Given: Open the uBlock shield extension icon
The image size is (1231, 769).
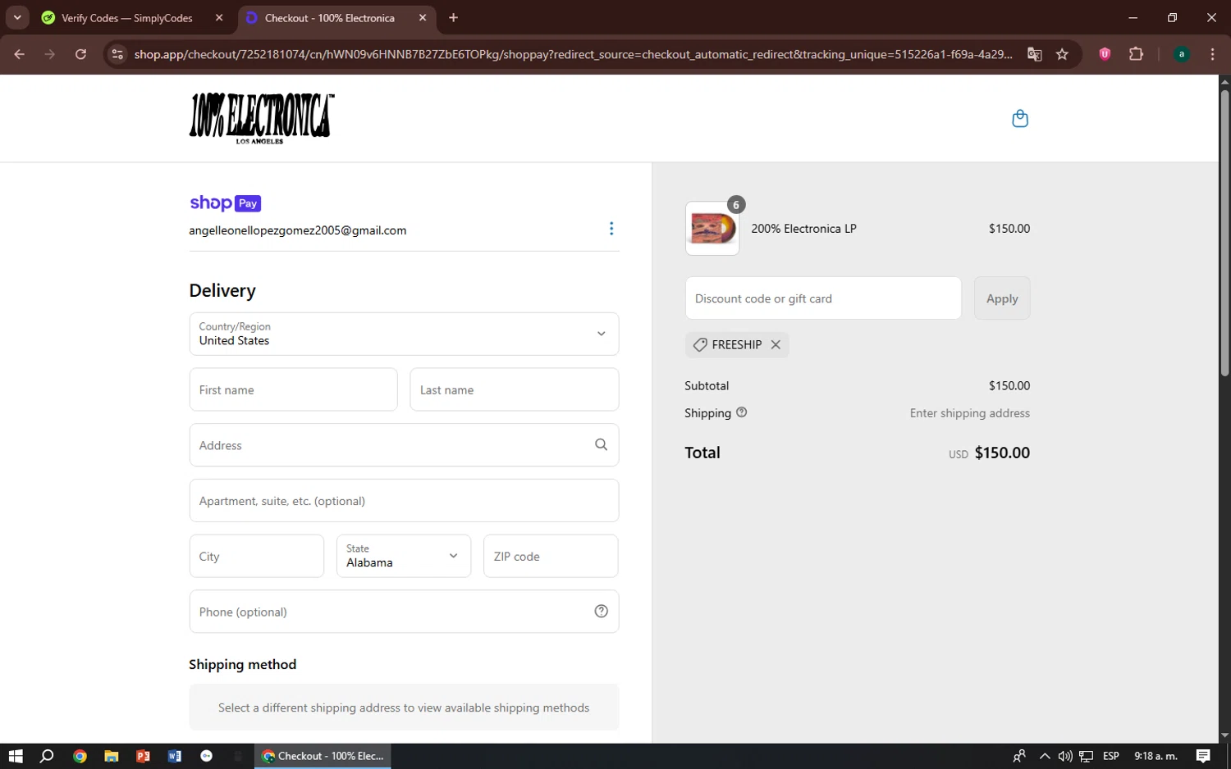Looking at the screenshot, I should (x=1105, y=54).
